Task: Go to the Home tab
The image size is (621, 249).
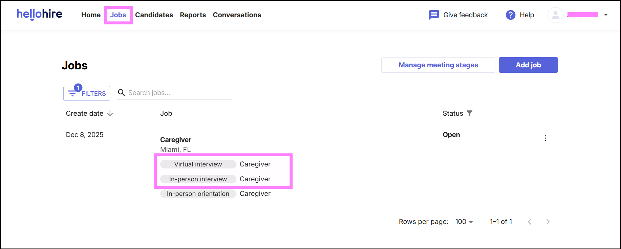Action: click(x=91, y=15)
